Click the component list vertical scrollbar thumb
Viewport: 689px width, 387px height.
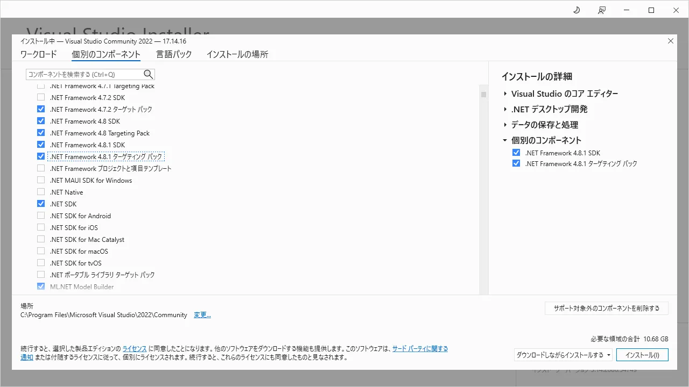click(x=483, y=95)
